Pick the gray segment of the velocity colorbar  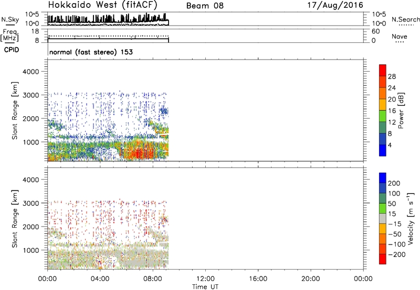click(x=383, y=218)
